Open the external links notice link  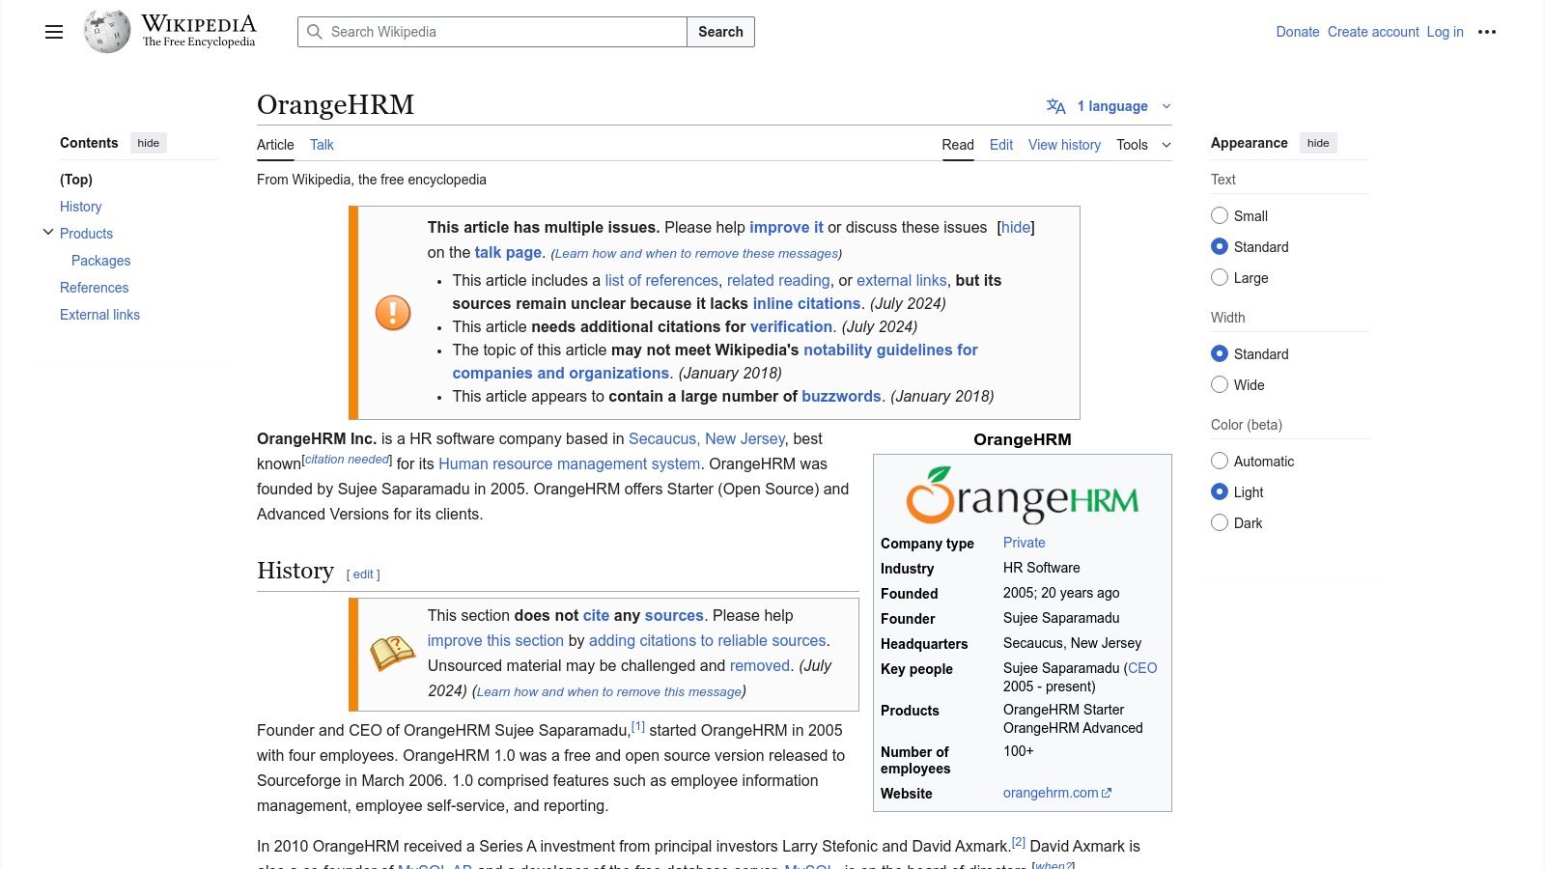(x=902, y=280)
